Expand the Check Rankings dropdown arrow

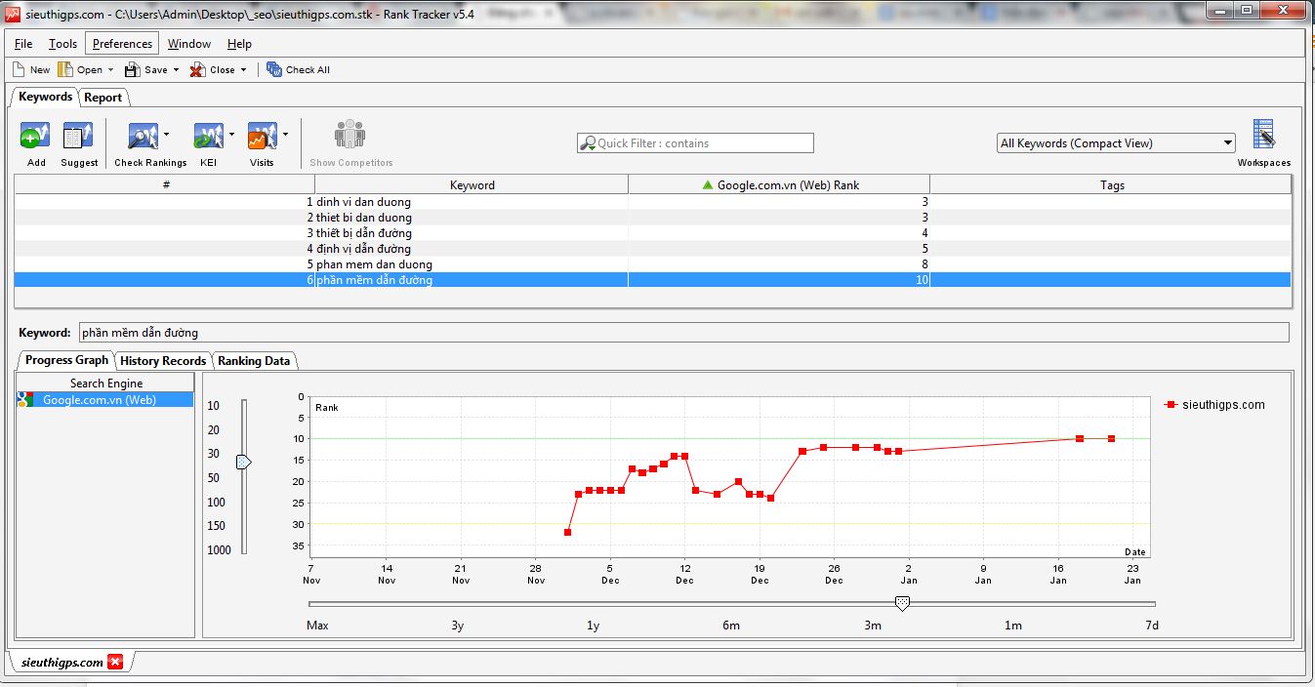tap(167, 134)
